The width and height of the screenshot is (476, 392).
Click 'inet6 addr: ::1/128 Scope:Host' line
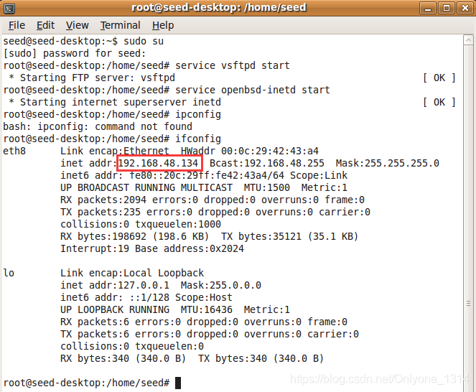[146, 297]
